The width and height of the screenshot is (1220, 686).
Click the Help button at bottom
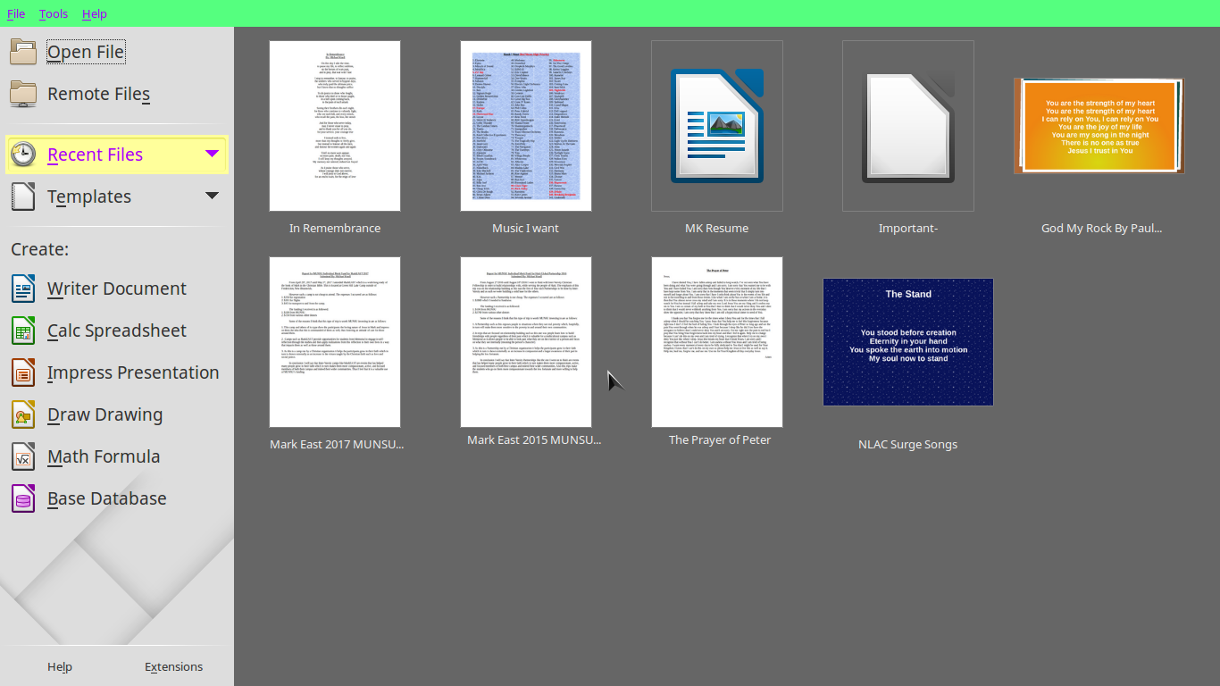(x=60, y=666)
